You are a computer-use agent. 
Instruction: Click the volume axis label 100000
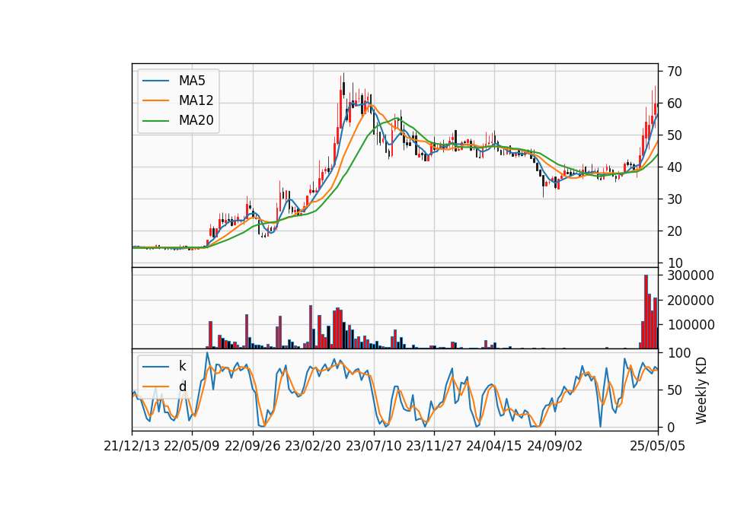(691, 325)
